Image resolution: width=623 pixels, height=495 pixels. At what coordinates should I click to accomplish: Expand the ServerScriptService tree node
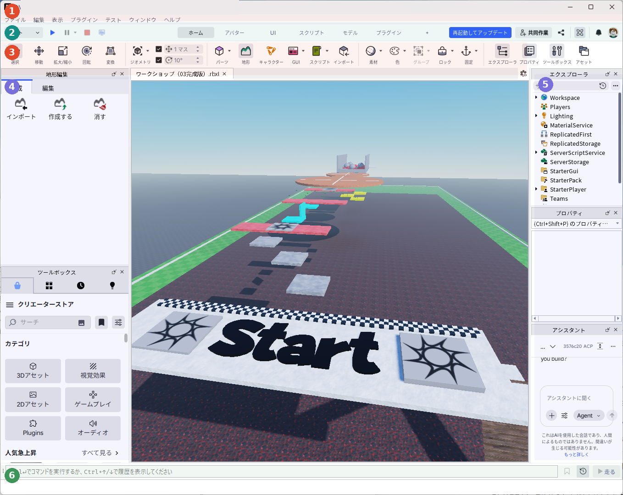[536, 153]
